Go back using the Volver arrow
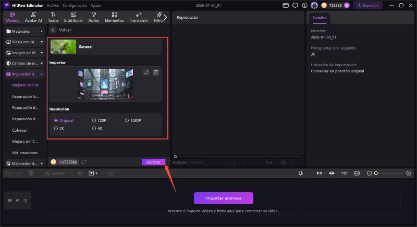This screenshot has width=417, height=227. pyautogui.click(x=53, y=30)
